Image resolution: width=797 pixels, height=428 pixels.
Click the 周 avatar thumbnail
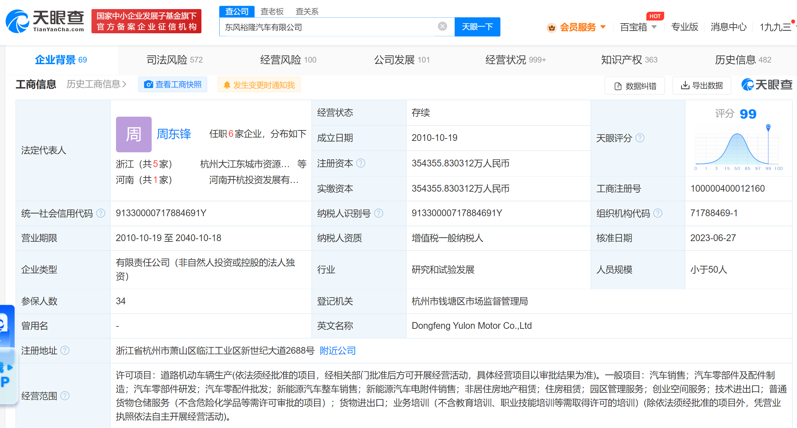[134, 134]
